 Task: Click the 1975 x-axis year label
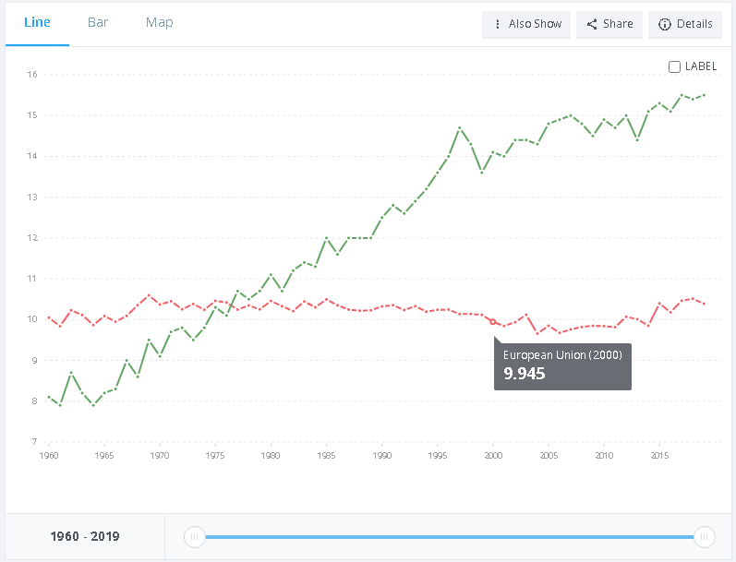click(215, 456)
